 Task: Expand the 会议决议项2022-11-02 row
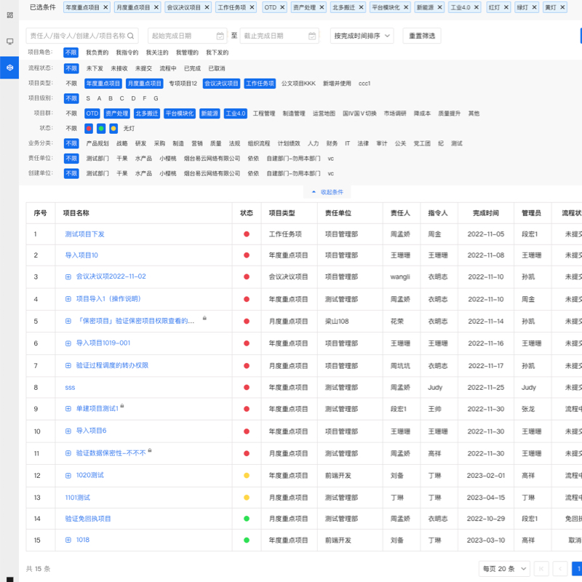pyautogui.click(x=68, y=276)
